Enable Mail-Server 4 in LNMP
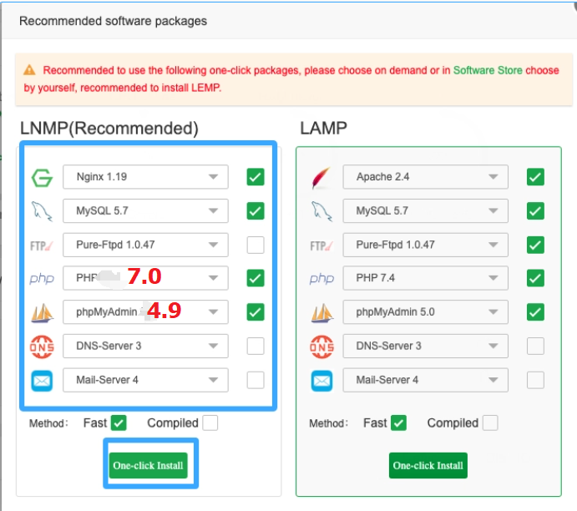 tap(256, 380)
